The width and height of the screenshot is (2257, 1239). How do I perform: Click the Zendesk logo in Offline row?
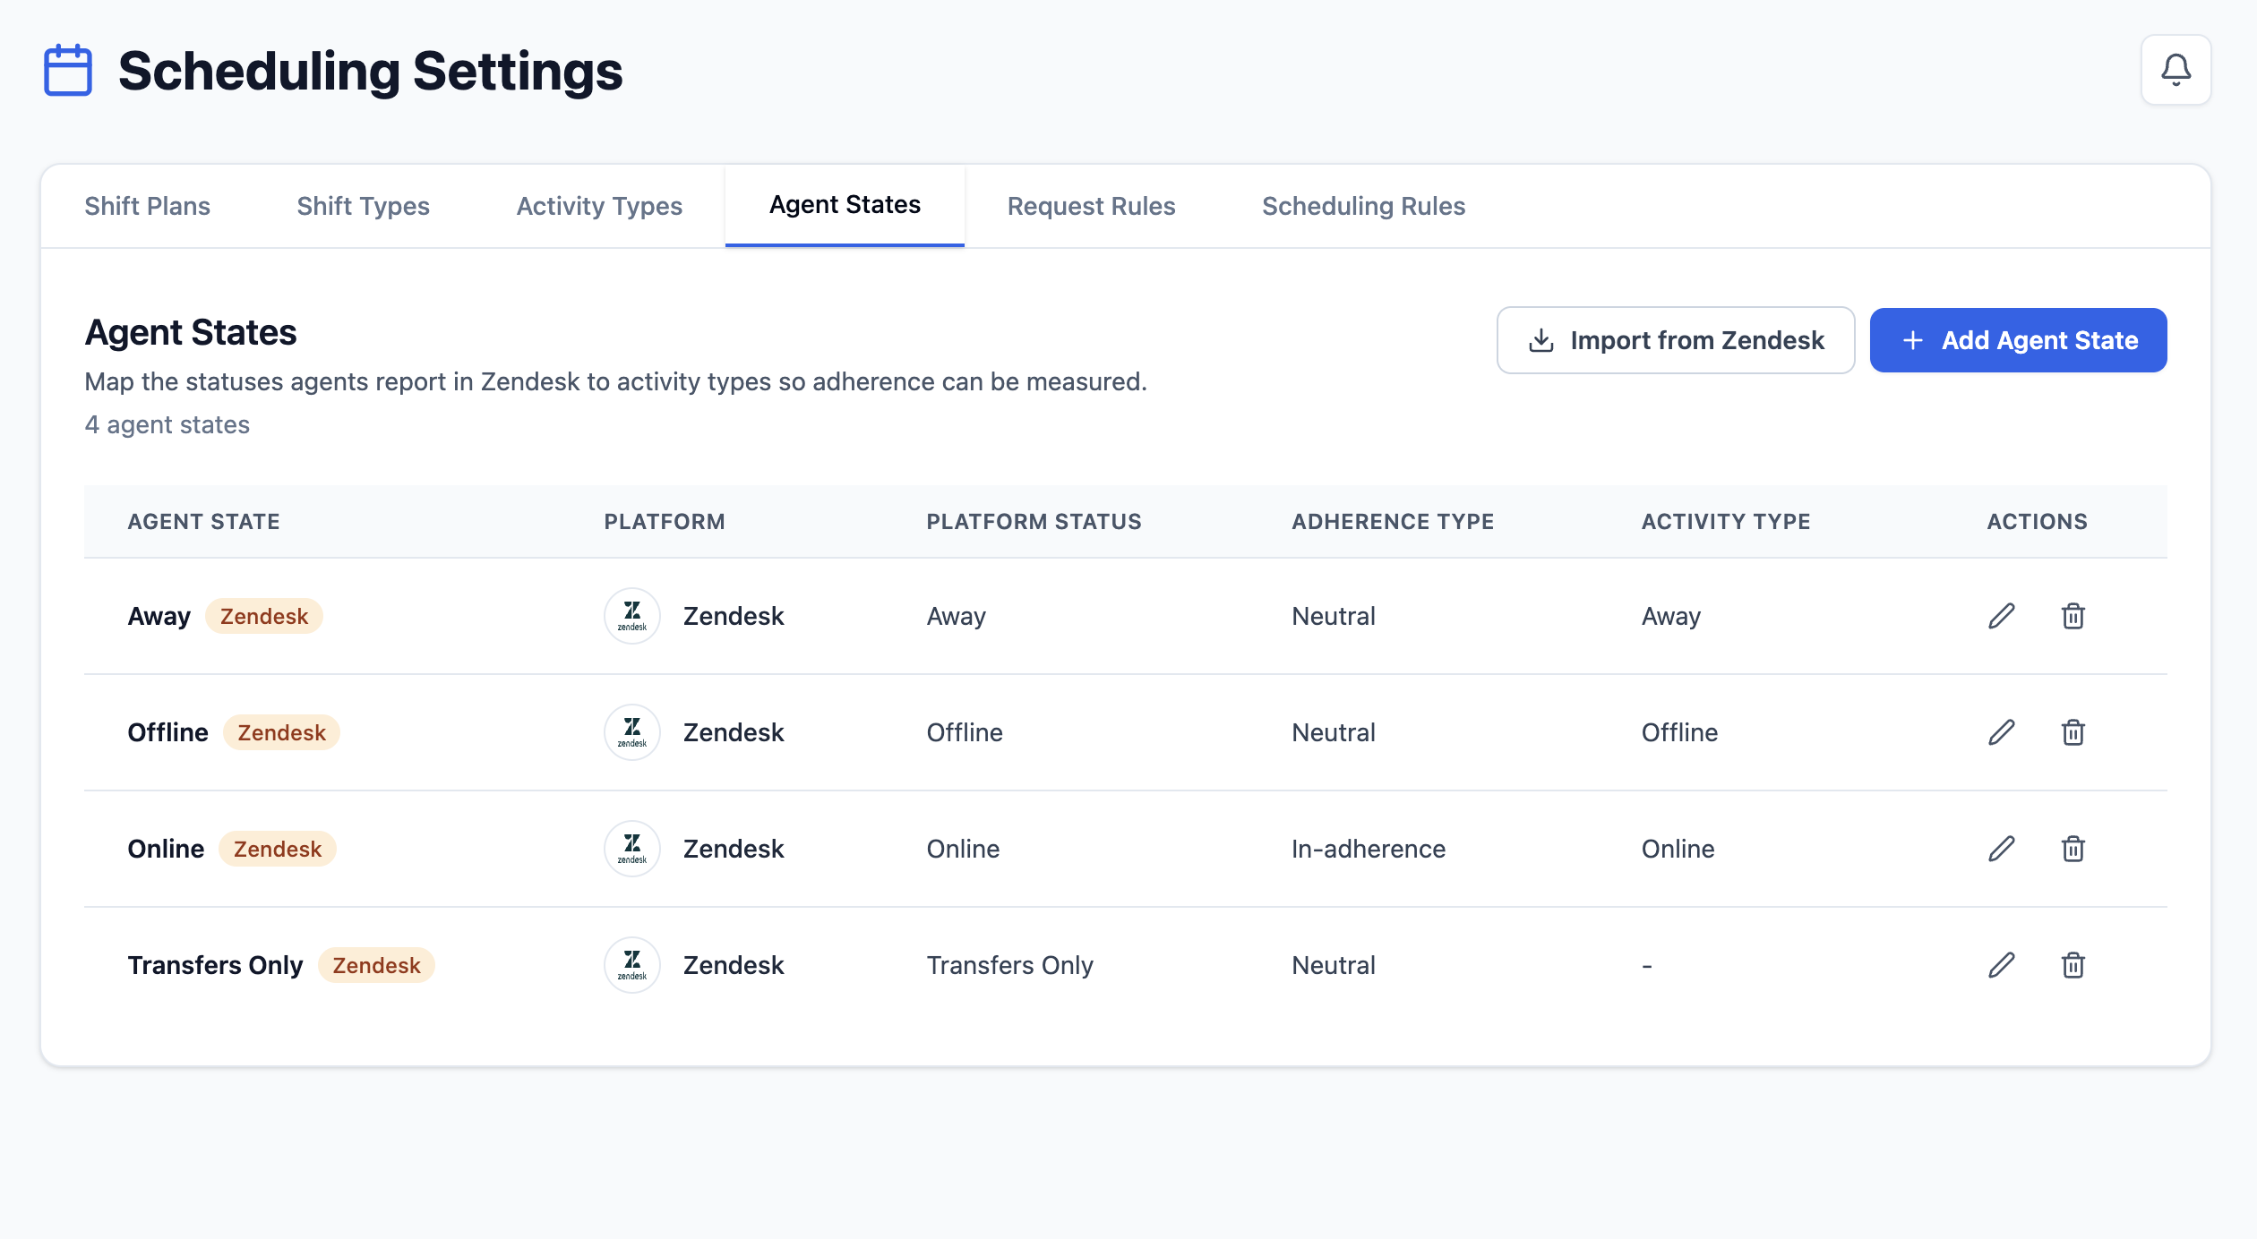tap(632, 732)
